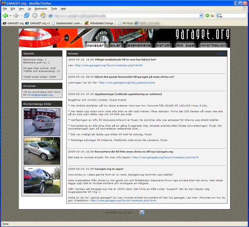Viewport: 249px width, 227px height.
Task: Open the Forward history dropdown arrow
Action: (x=21, y=16)
